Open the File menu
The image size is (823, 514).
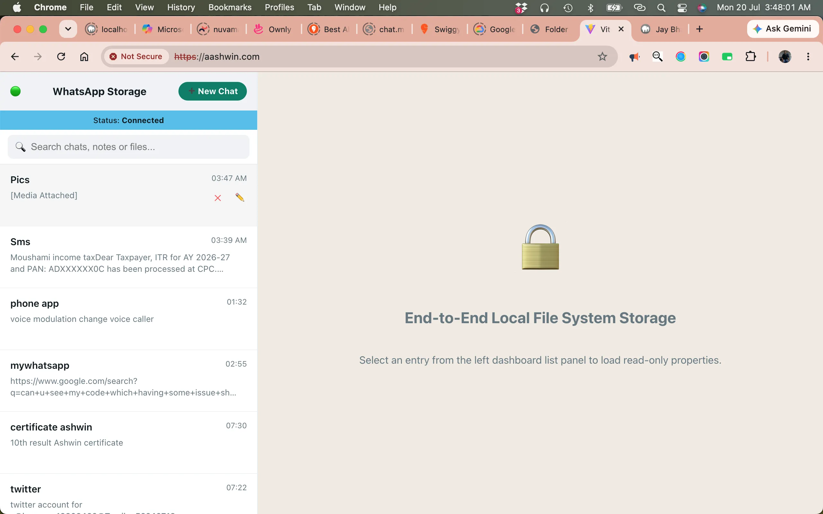(x=86, y=7)
